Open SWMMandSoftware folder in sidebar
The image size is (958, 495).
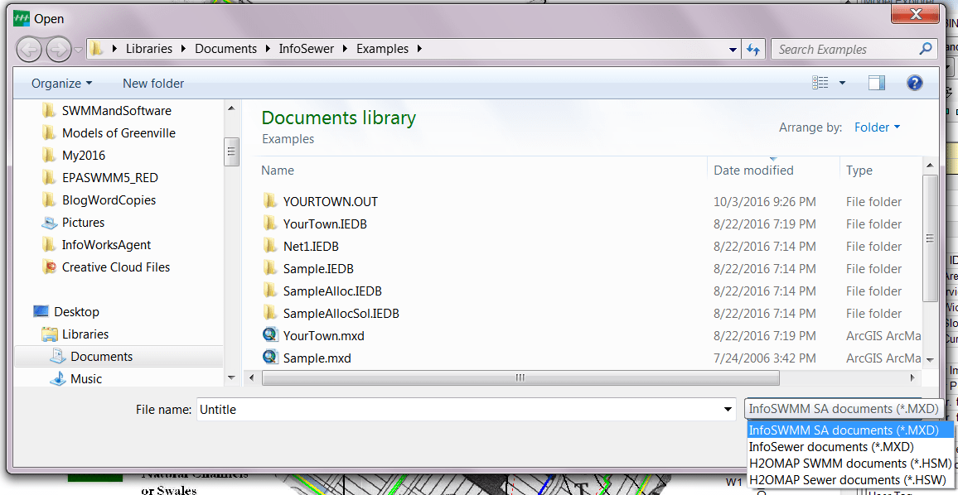[x=116, y=111]
